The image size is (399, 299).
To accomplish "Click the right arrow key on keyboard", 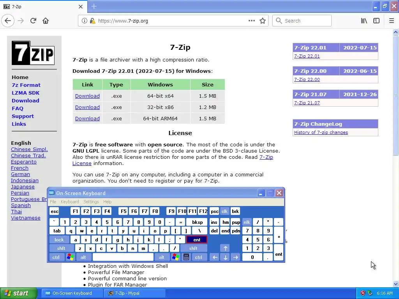I will point(236,257).
